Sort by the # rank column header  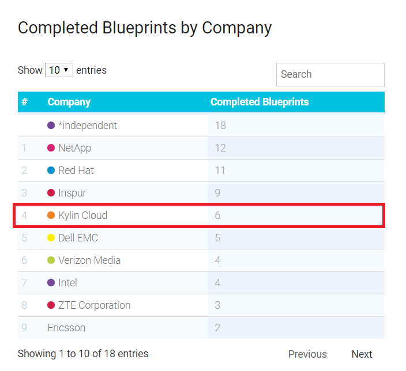(24, 102)
